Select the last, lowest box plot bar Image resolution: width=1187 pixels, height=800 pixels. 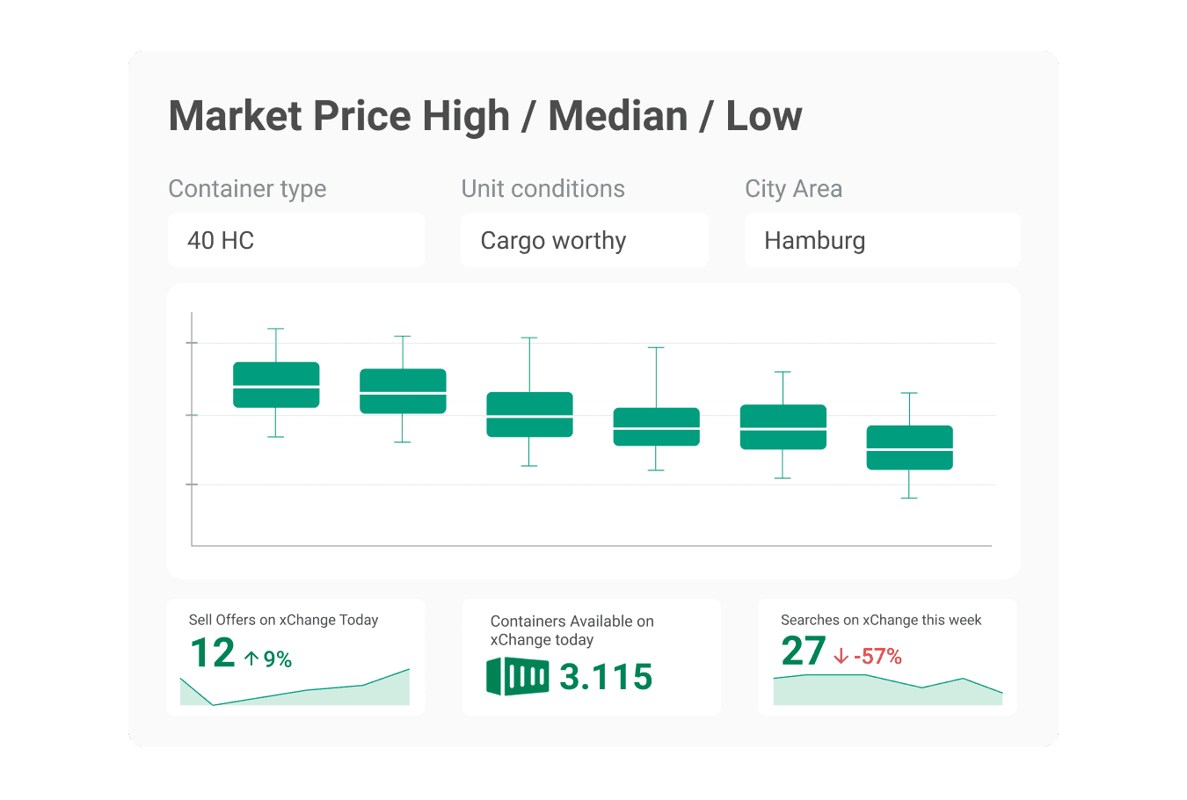[x=909, y=447]
